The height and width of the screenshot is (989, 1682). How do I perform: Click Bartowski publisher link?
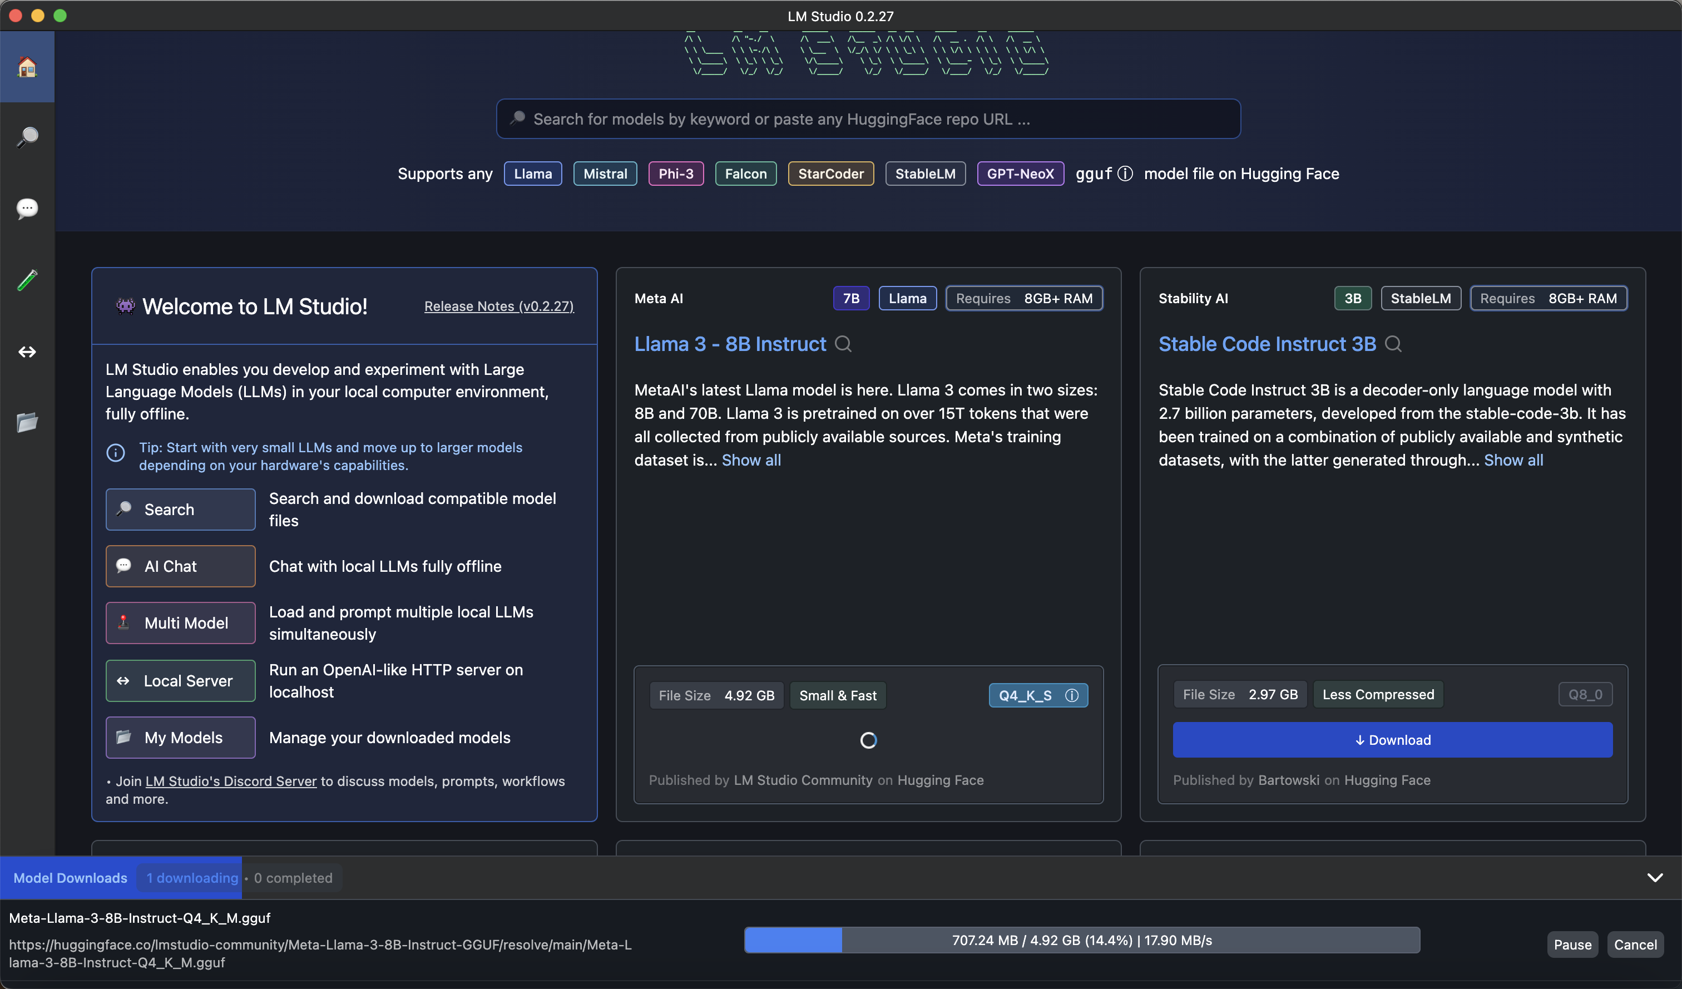(x=1288, y=779)
